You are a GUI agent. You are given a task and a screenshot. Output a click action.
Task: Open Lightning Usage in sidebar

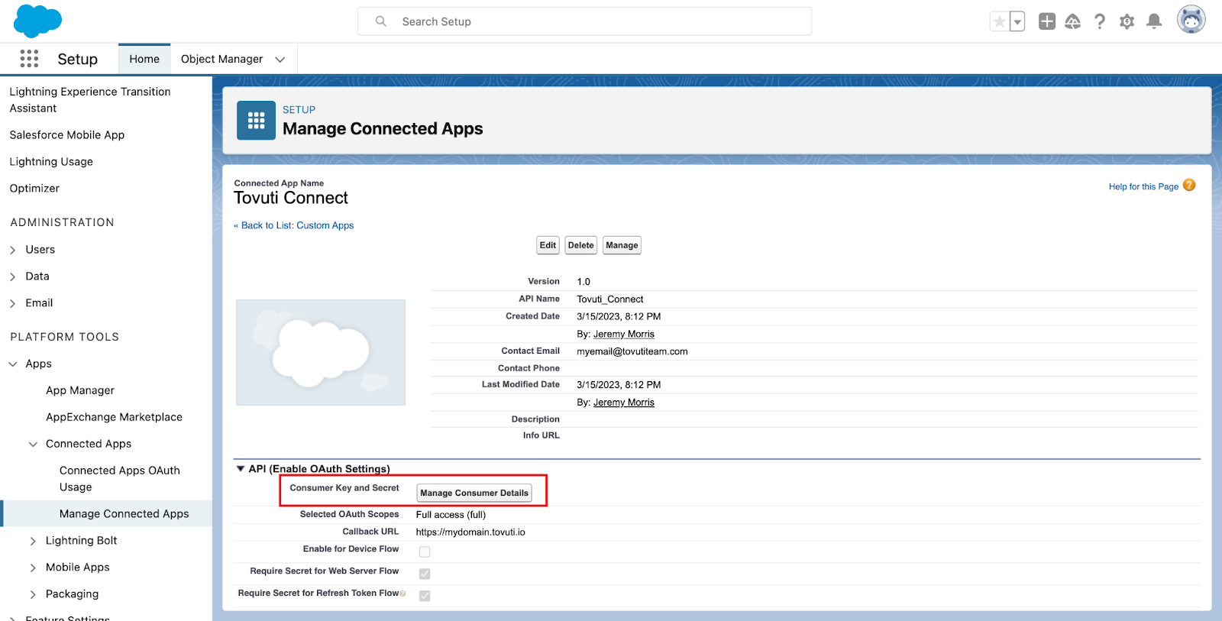[51, 162]
